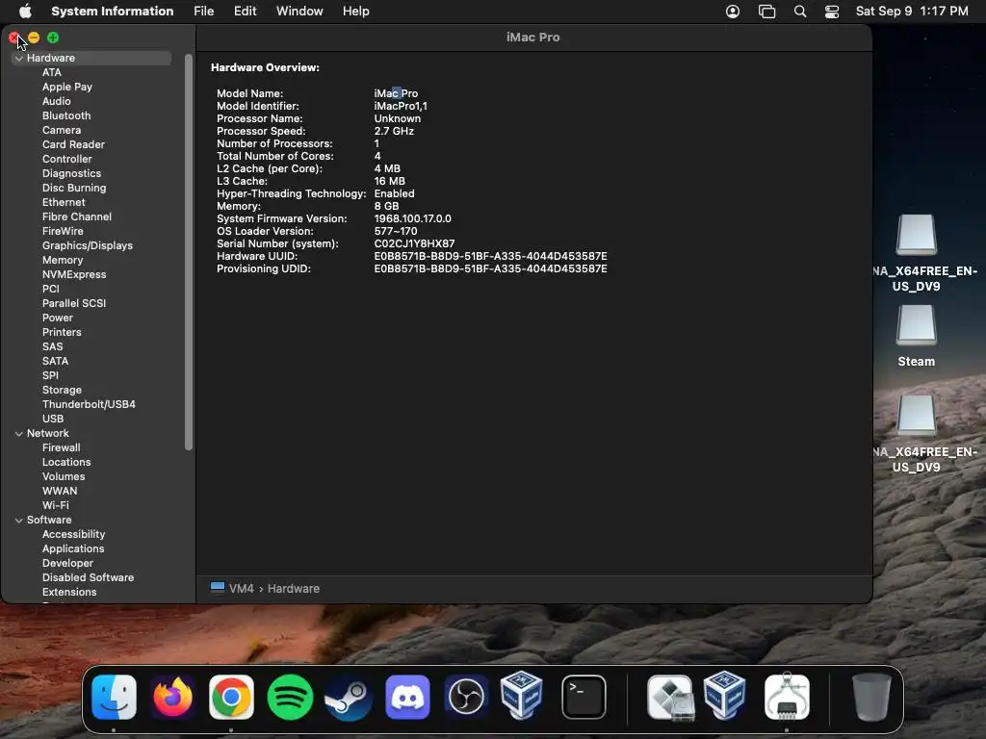The height and width of the screenshot is (739, 986).
Task: Select FireWire in the sidebar
Action: pyautogui.click(x=63, y=231)
